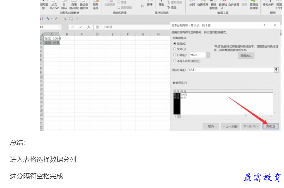Click the 自网站 import button
This screenshot has width=284, height=188.
coord(64,5)
